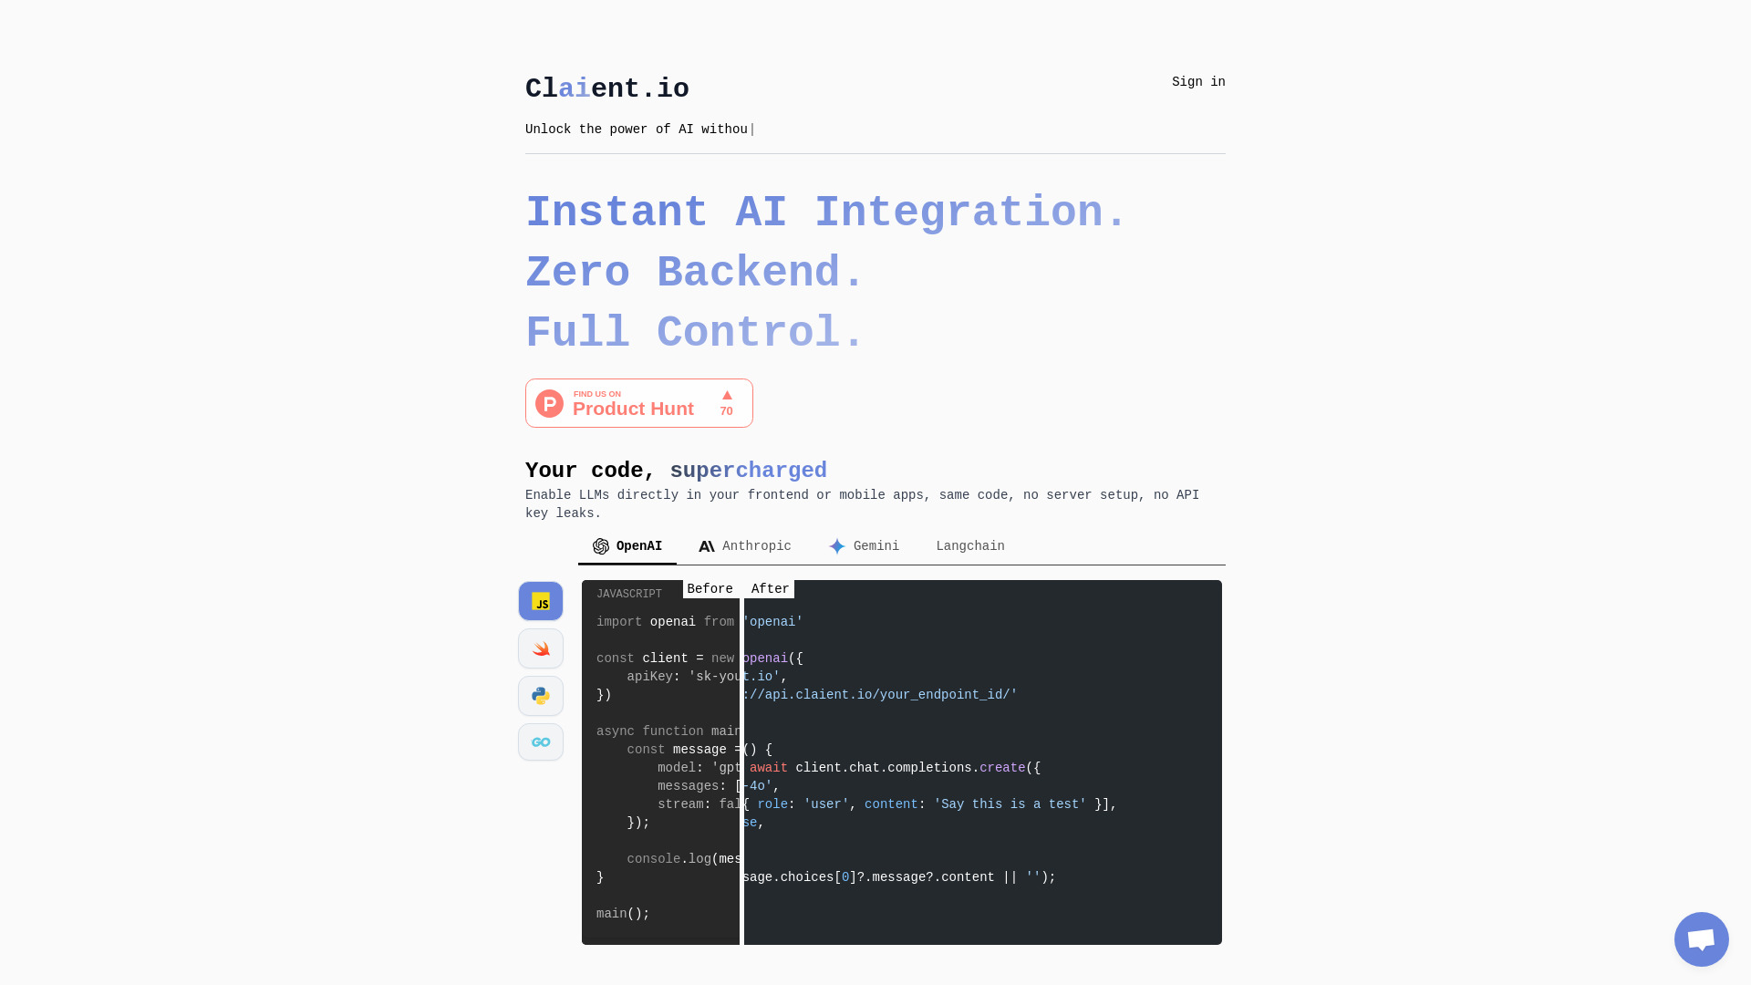Select the Python language icon
The height and width of the screenshot is (985, 1751).
click(x=540, y=694)
